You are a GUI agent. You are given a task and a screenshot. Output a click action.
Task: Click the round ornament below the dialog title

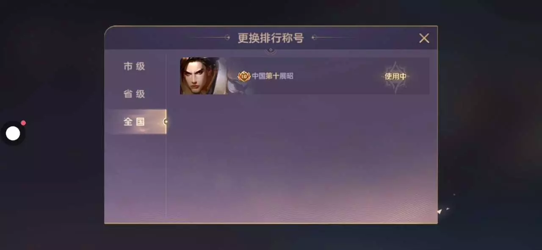pos(271,51)
